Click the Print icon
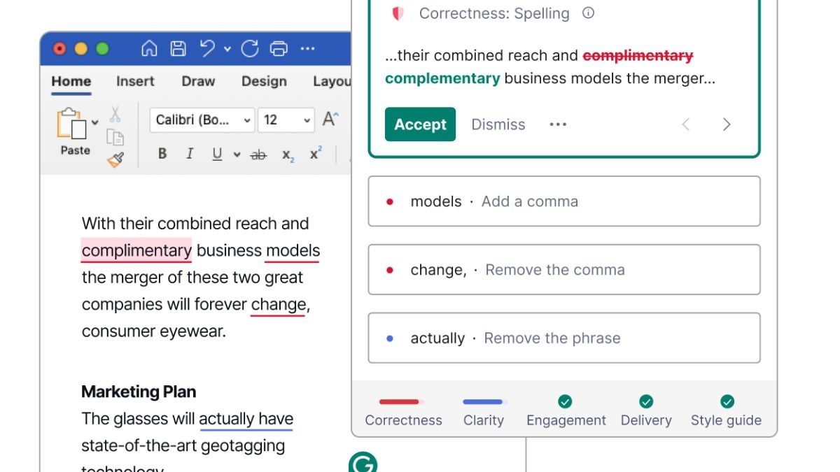This screenshot has width=840, height=472. (x=279, y=48)
